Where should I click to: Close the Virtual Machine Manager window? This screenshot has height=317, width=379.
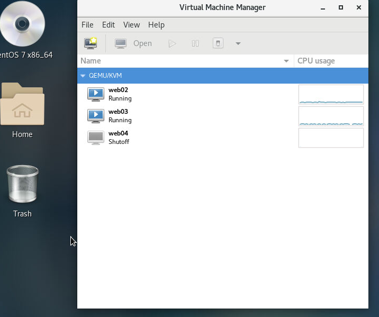point(359,7)
